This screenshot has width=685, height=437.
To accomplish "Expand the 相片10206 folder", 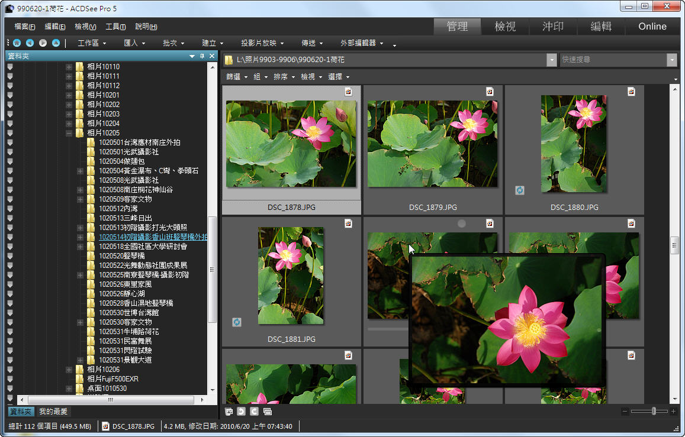I will coord(69,370).
